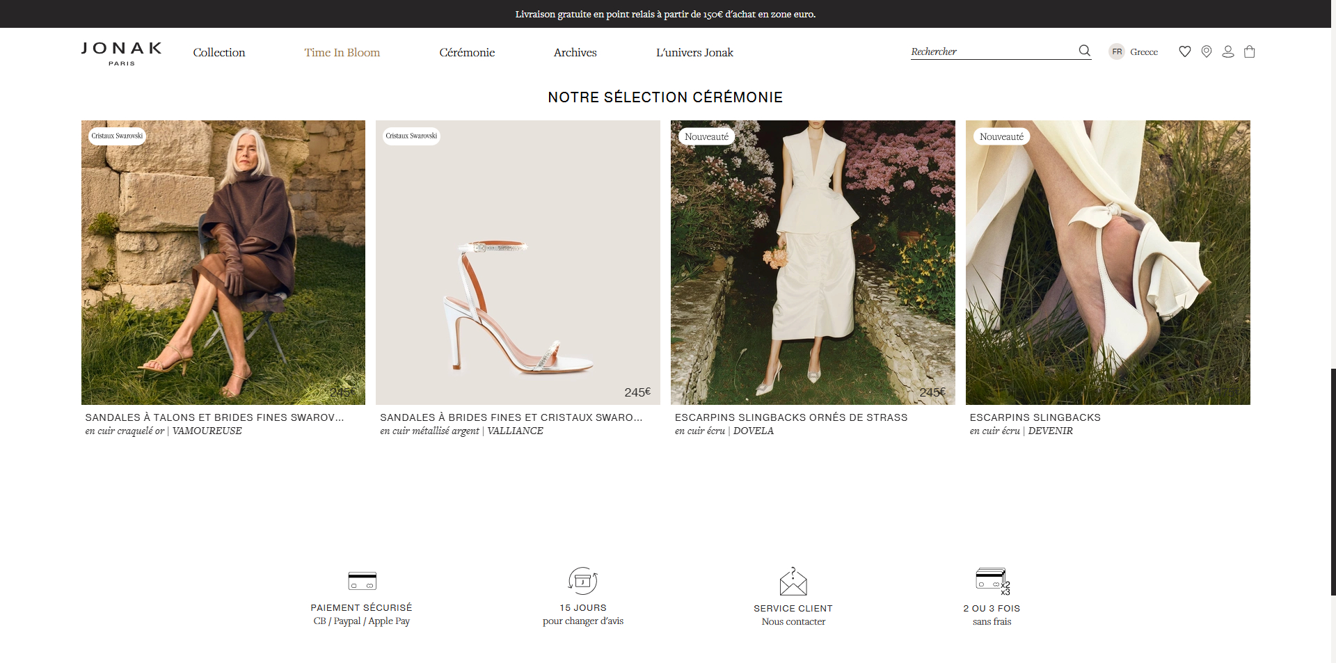Open Escarpins Slingbacks DEVENIR product title
Image resolution: width=1336 pixels, height=663 pixels.
[x=1035, y=417]
